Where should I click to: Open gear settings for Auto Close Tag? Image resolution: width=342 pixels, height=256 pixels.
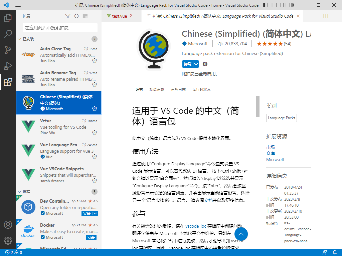click(x=95, y=61)
